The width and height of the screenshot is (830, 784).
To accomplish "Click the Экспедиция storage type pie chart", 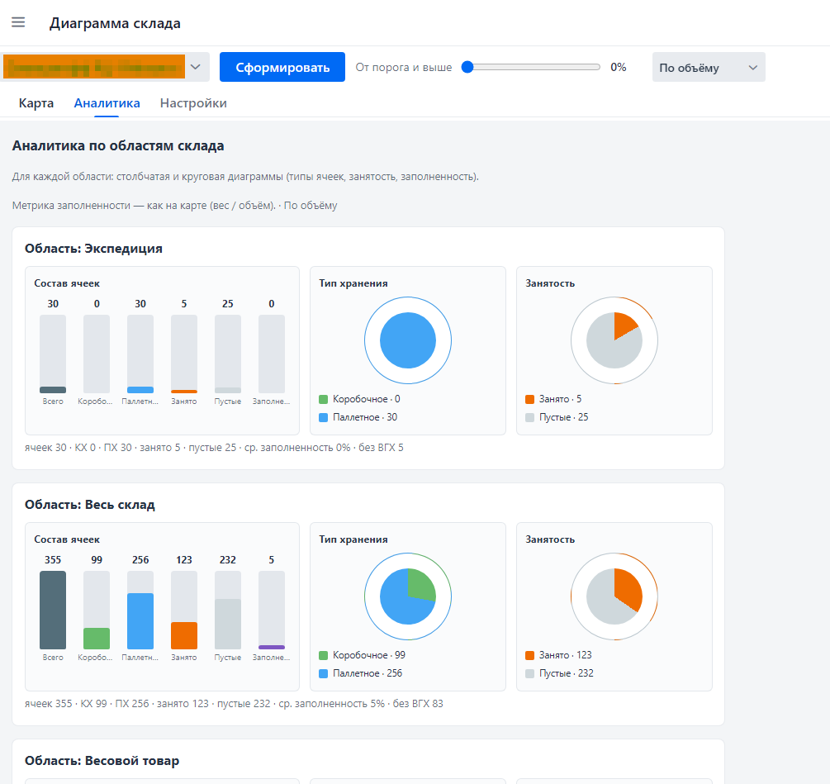I will 408,340.
